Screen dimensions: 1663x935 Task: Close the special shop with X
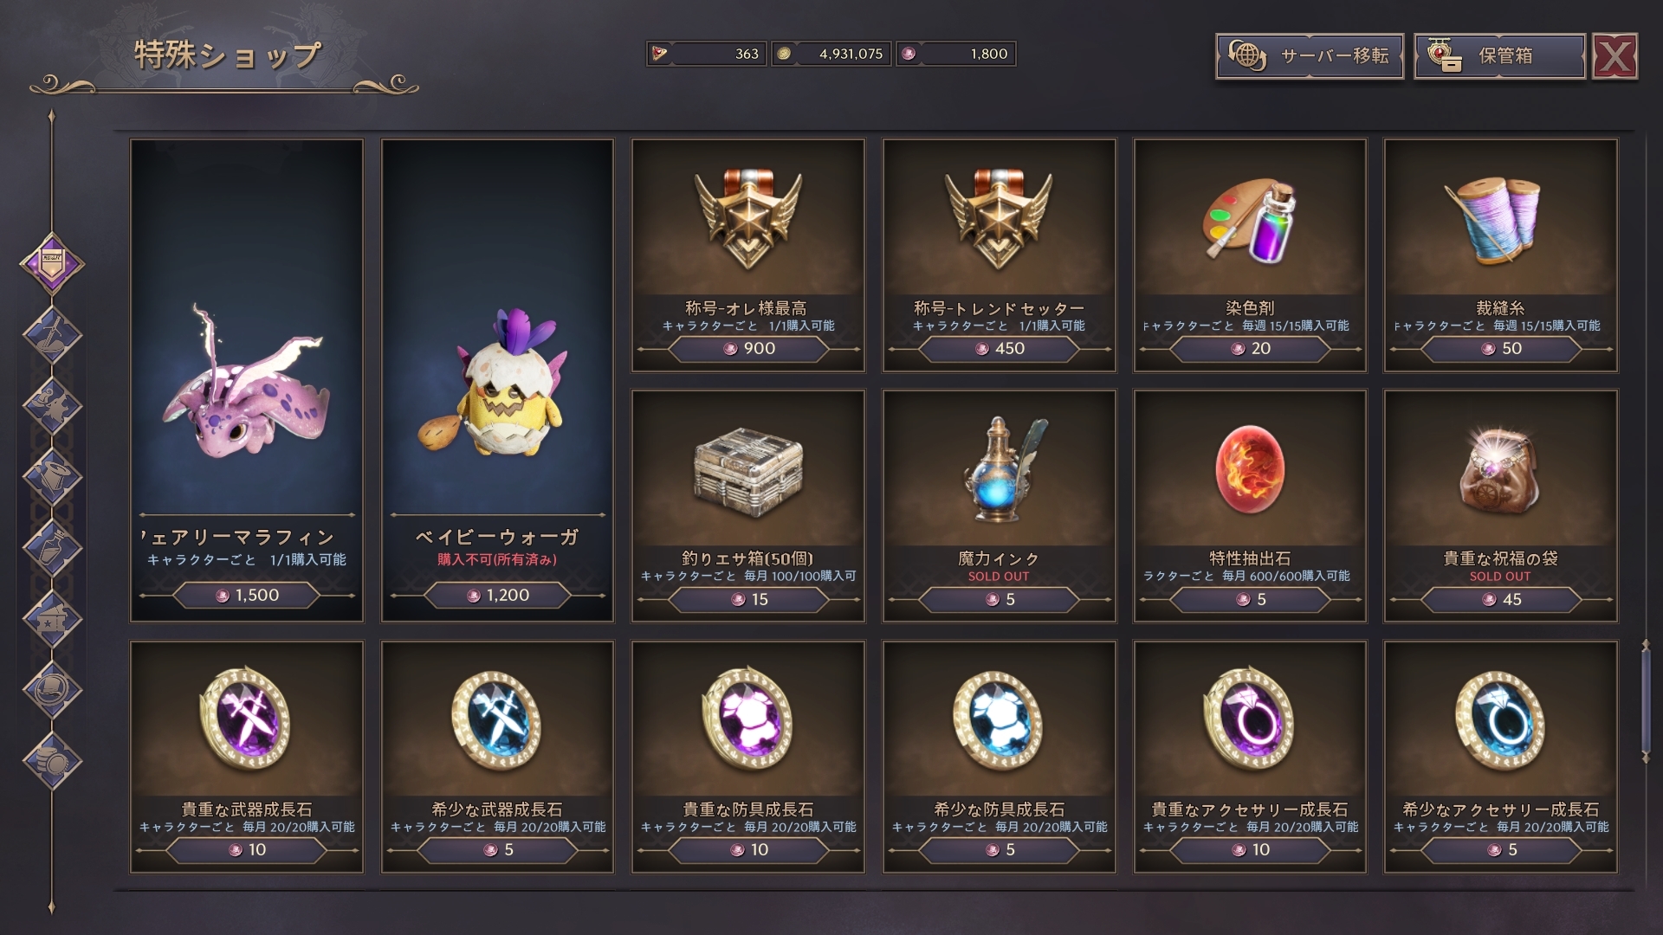click(x=1615, y=57)
